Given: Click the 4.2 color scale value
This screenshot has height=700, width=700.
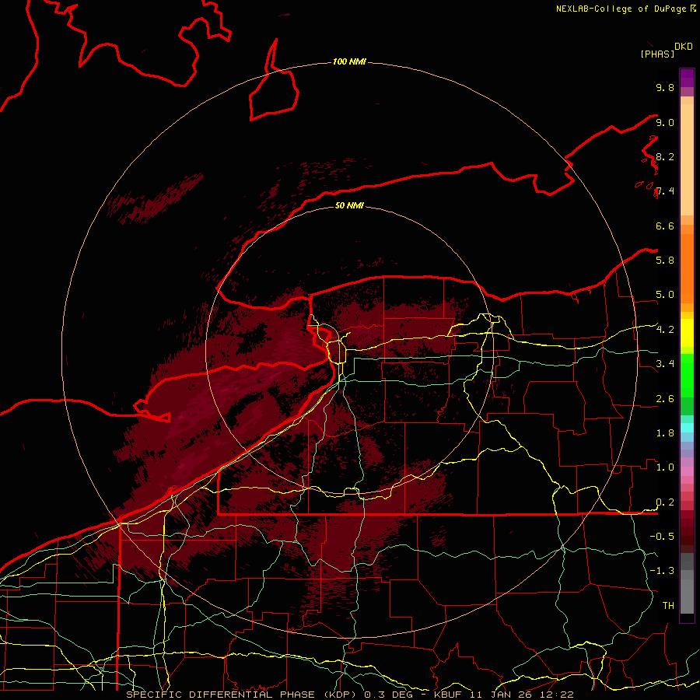Looking at the screenshot, I should [x=665, y=330].
